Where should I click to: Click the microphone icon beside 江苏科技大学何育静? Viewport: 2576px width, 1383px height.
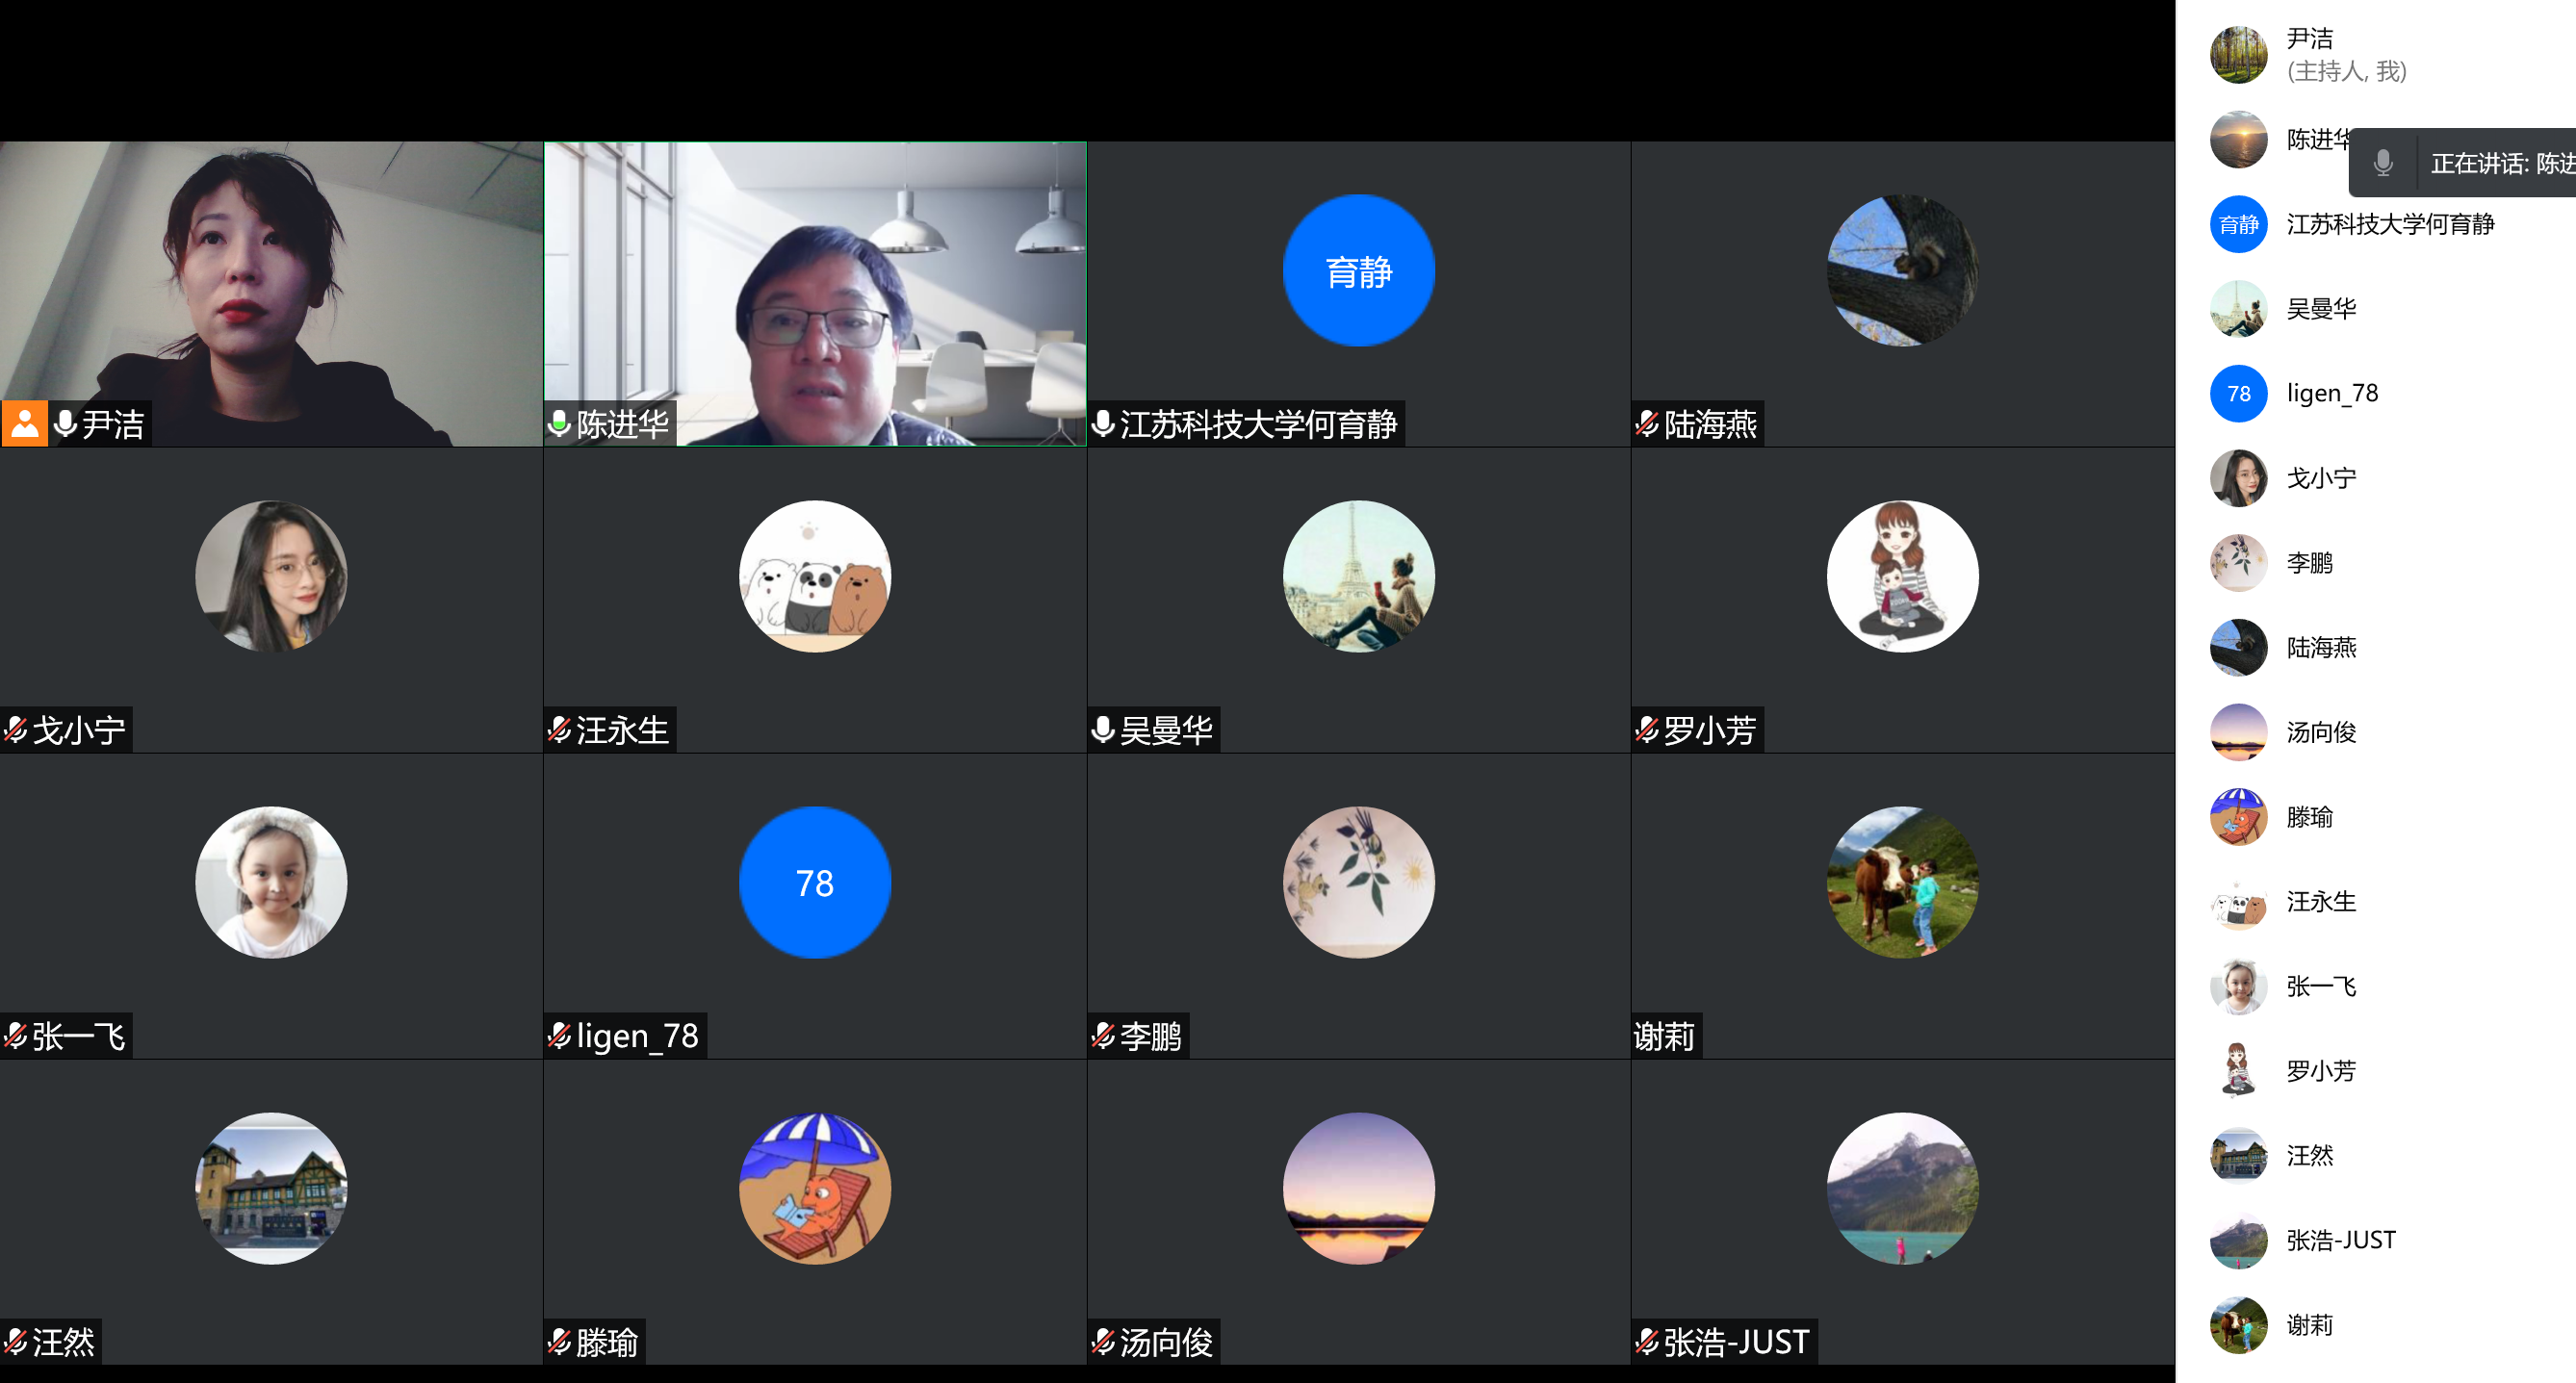(1103, 424)
